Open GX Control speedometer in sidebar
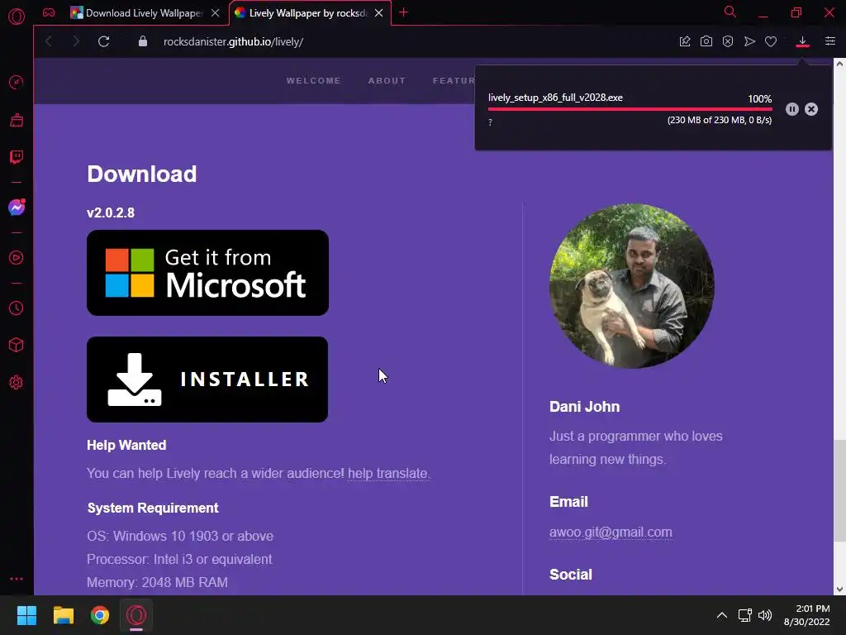This screenshot has height=635, width=846. (17, 82)
